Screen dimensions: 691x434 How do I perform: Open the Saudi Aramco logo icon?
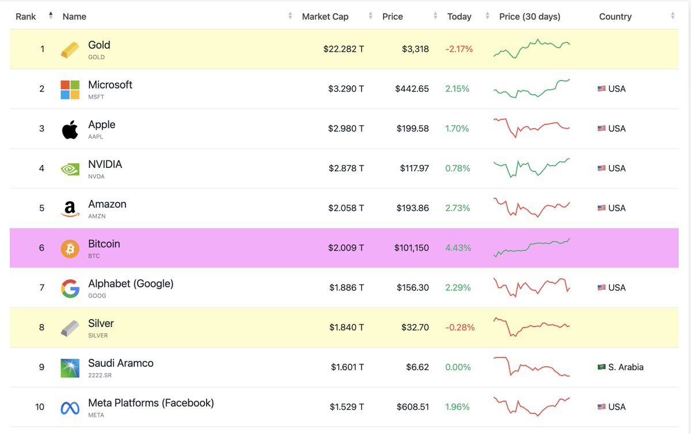pyautogui.click(x=70, y=368)
